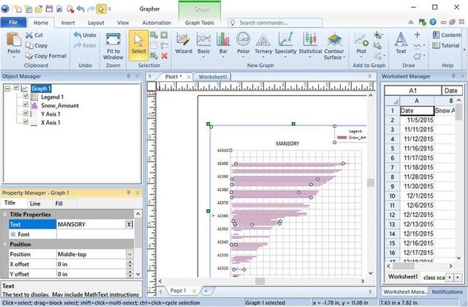This screenshot has height=307, width=468.
Task: Click worksheet cell 11/5/2015
Action: 417,120
